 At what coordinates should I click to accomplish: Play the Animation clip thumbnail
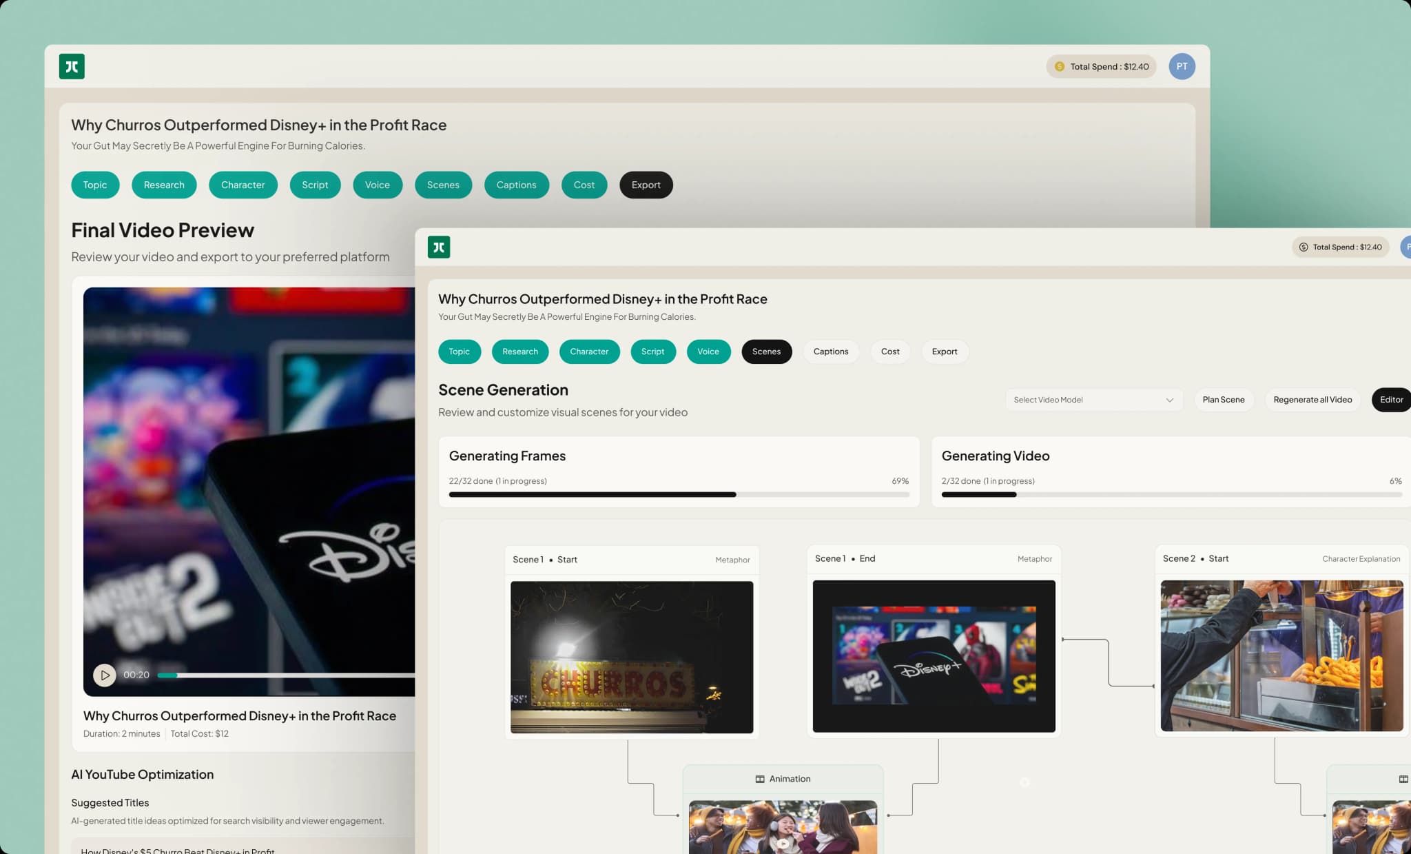[783, 842]
